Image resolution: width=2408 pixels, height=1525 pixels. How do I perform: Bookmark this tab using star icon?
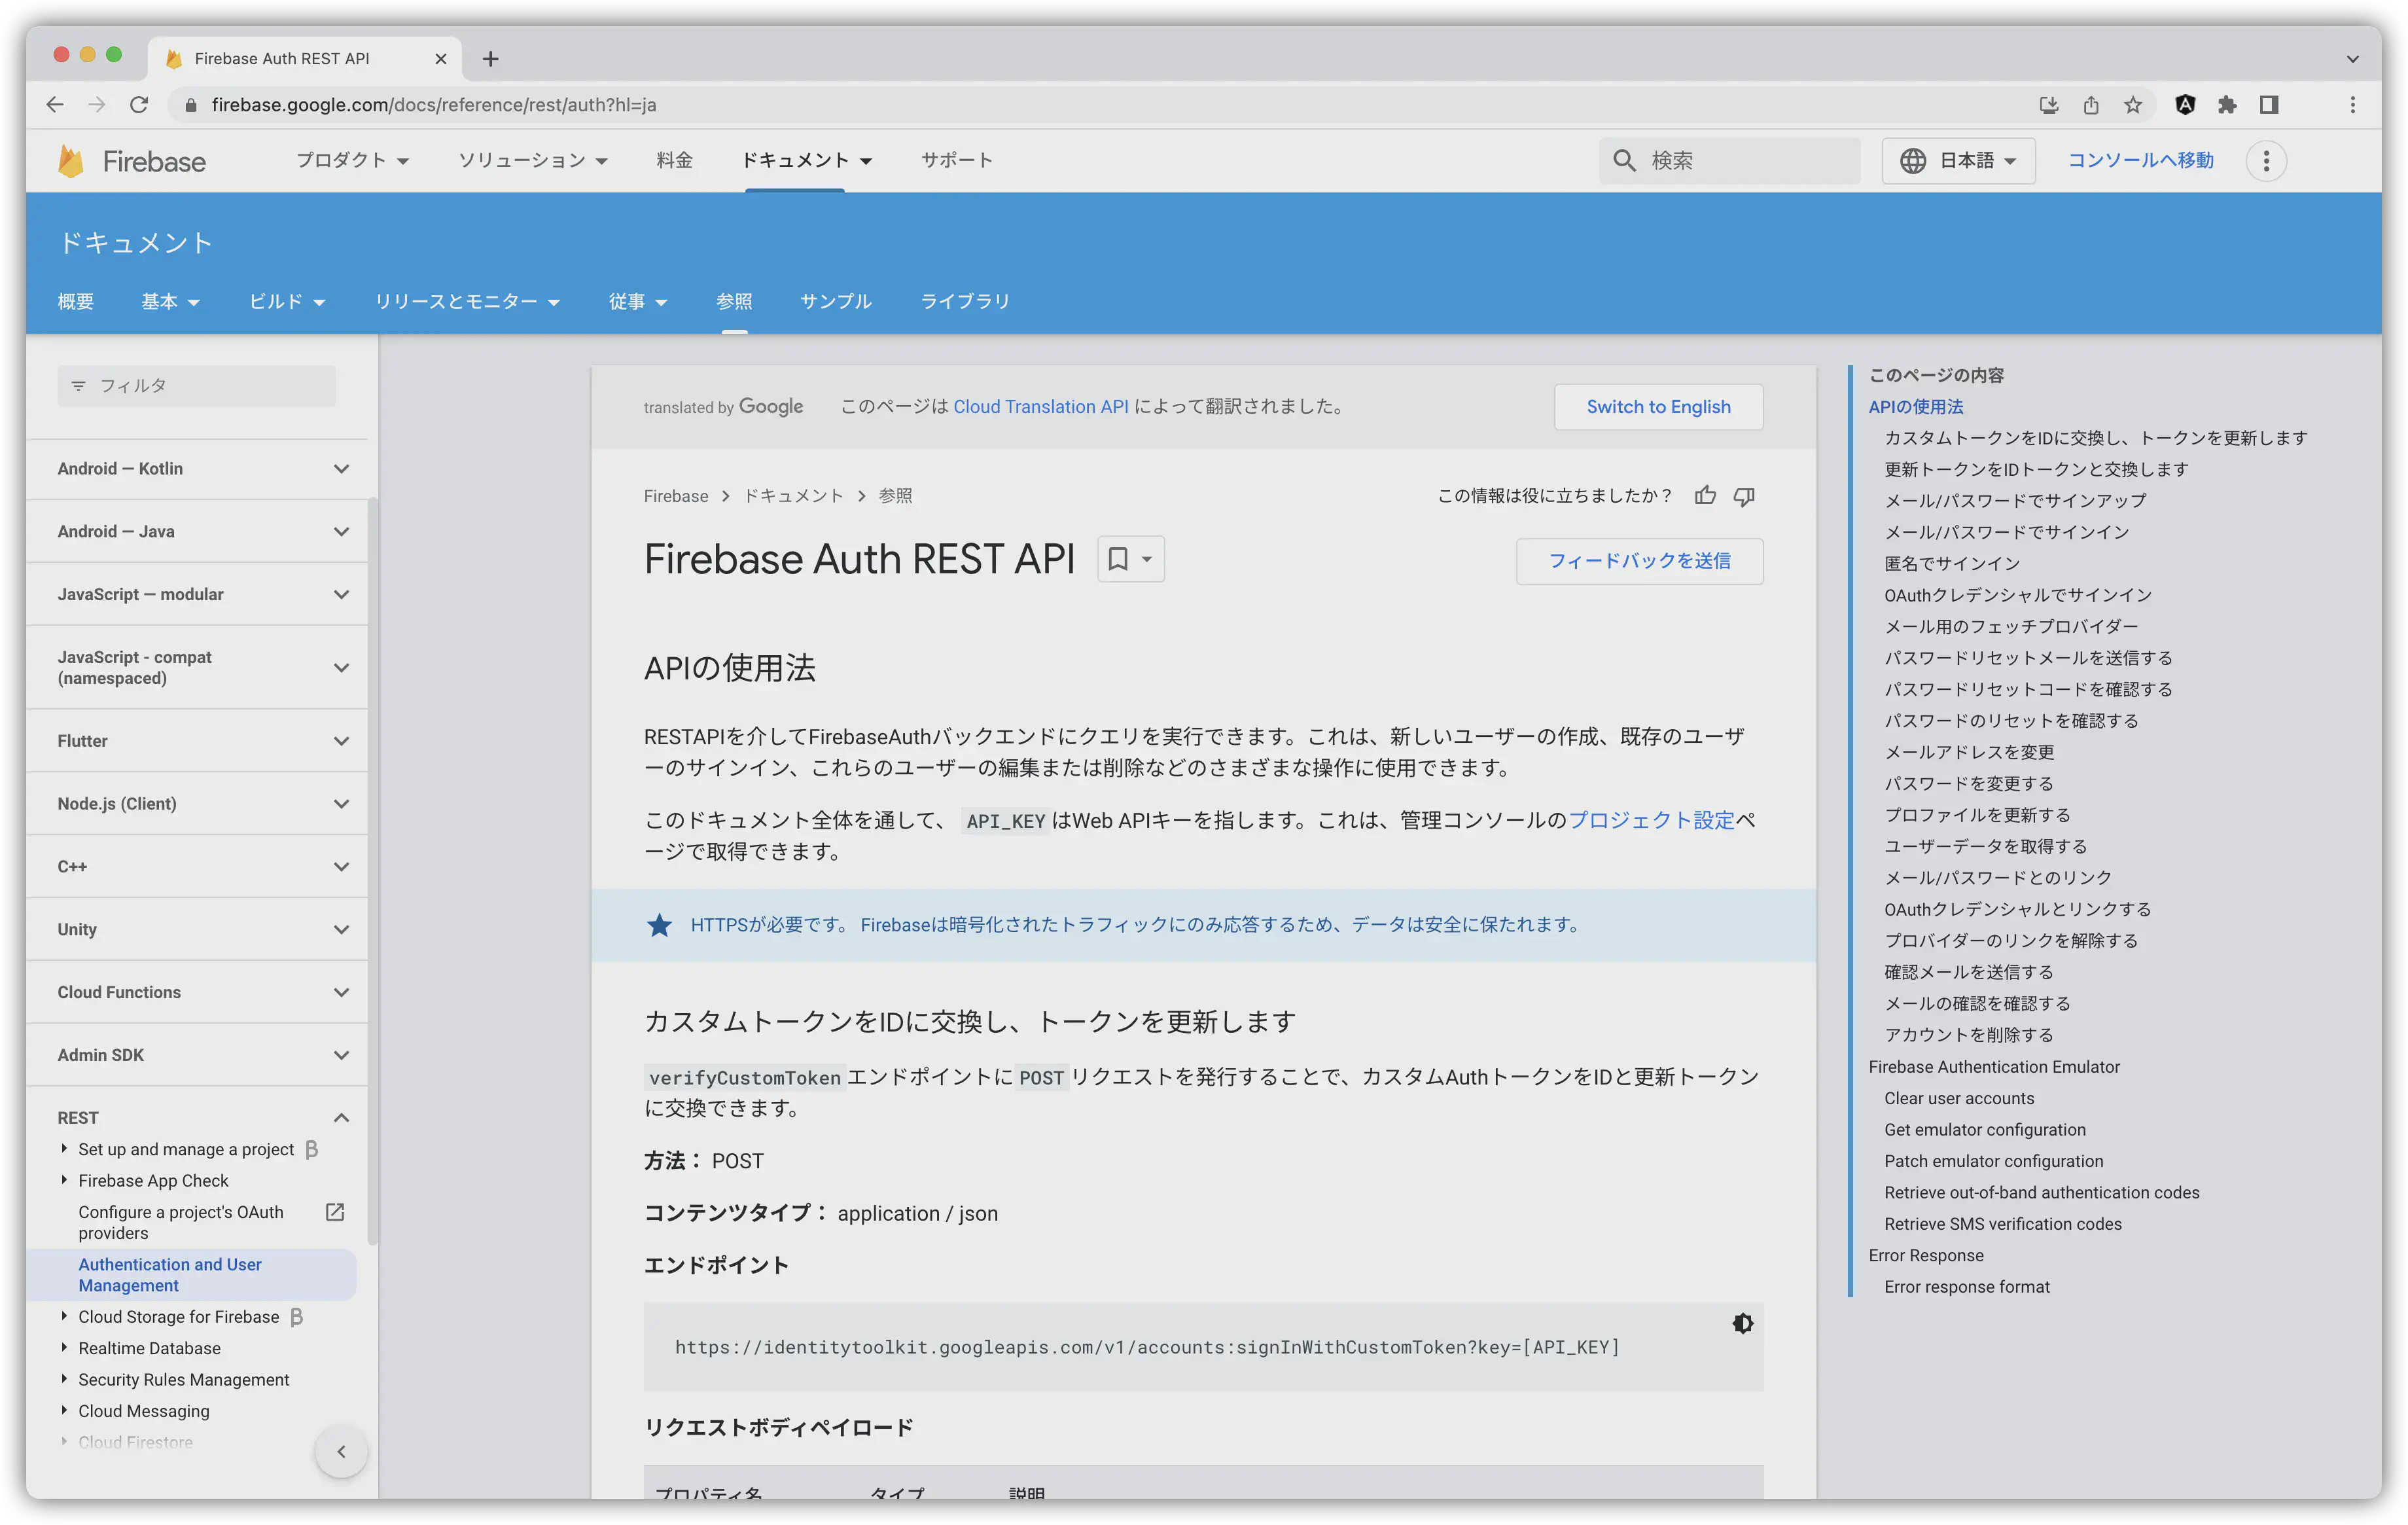[x=2133, y=105]
